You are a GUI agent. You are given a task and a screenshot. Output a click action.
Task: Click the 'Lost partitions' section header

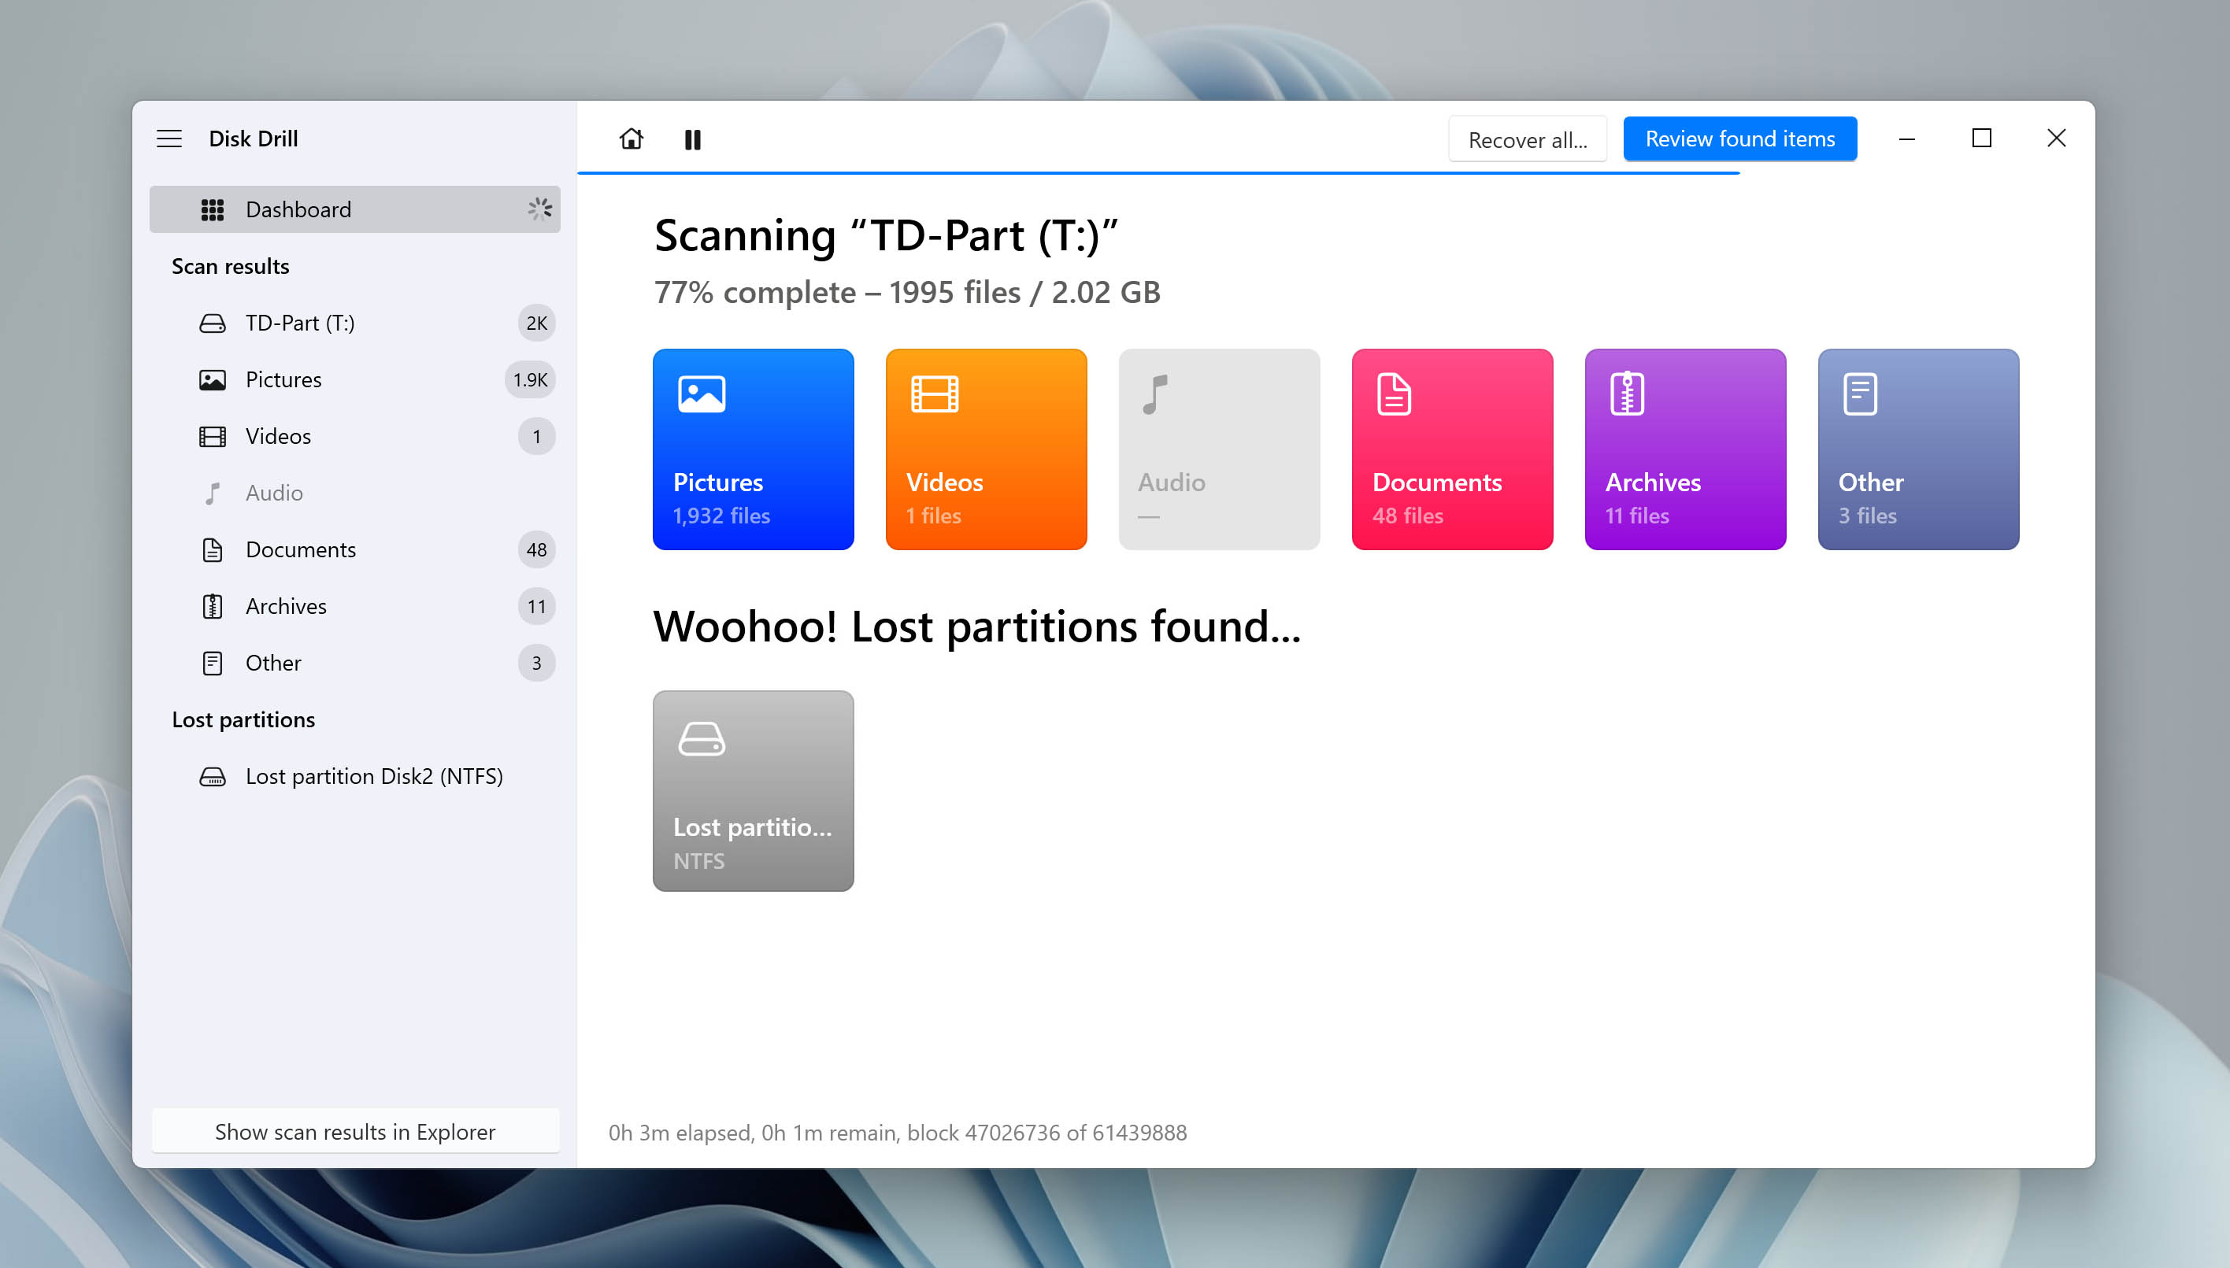click(x=243, y=719)
